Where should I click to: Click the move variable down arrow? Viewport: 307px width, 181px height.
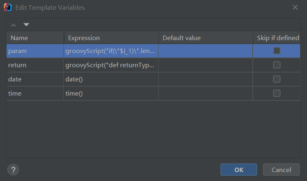pyautogui.click(x=26, y=25)
